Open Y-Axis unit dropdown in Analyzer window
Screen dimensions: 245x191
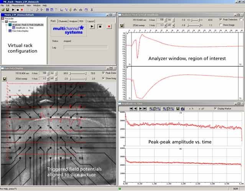[x=173, y=25]
